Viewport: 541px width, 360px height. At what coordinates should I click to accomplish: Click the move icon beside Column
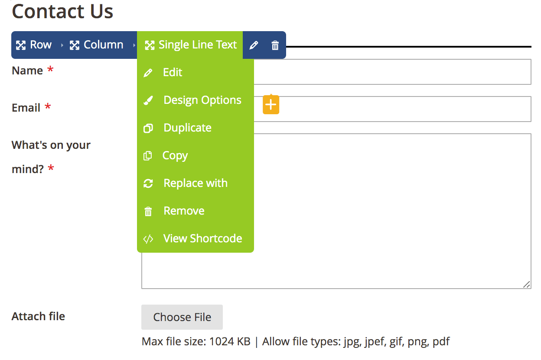tap(75, 45)
